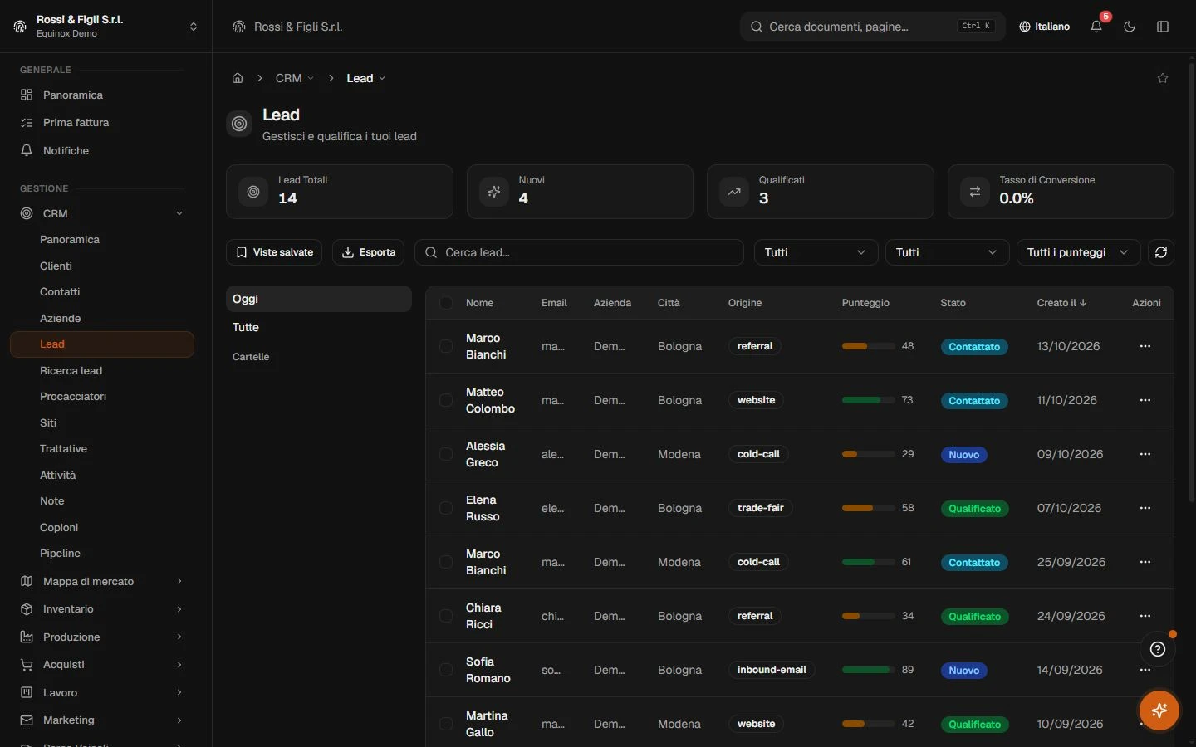Screen dimensions: 1196x747
Task: Expand the Inventario sidebar section
Action: [x=102, y=609]
